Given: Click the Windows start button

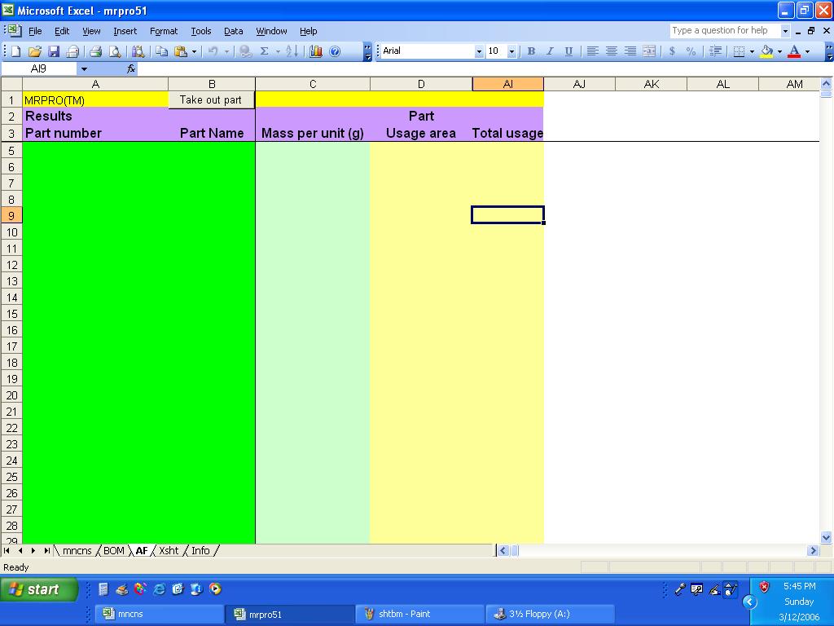Looking at the screenshot, I should (39, 589).
